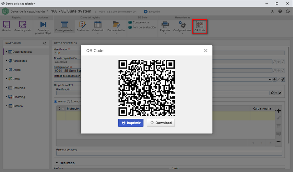Select the Externo radio button
293x172 pixels.
pos(68,102)
